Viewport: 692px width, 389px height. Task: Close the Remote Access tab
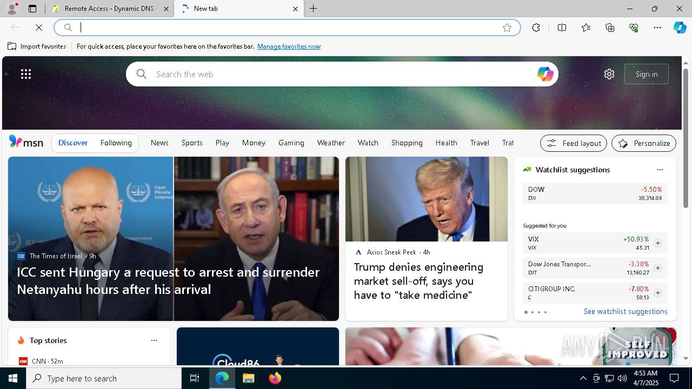(166, 9)
